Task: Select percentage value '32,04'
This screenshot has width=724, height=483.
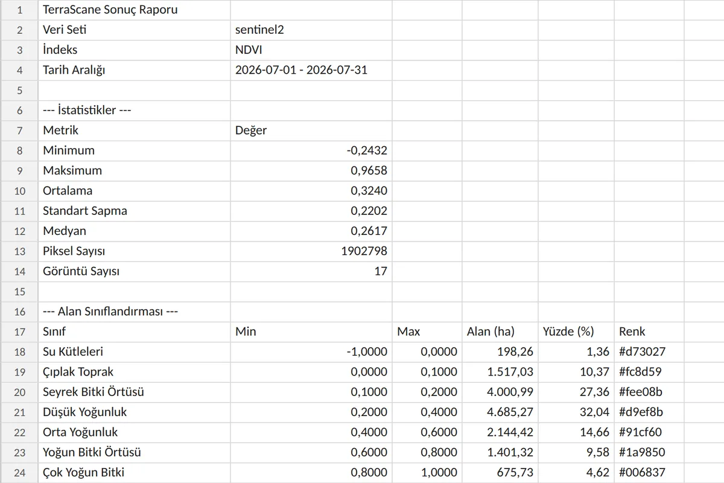Action: pyautogui.click(x=576, y=412)
